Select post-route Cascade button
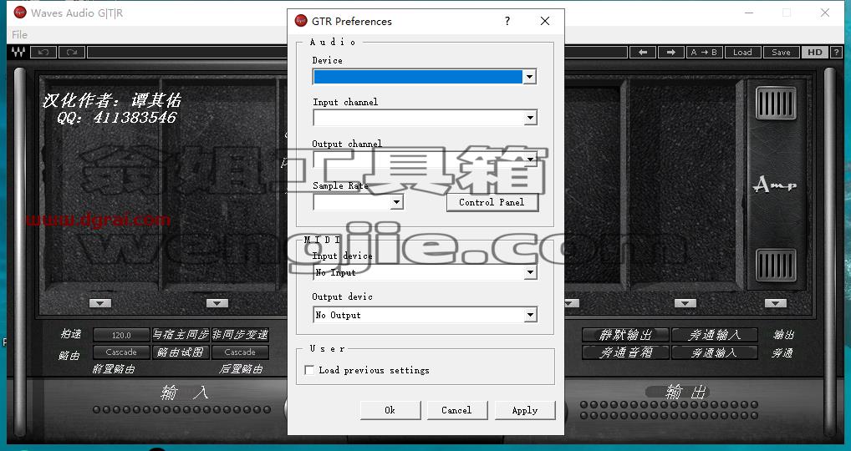The image size is (851, 451). [x=240, y=352]
